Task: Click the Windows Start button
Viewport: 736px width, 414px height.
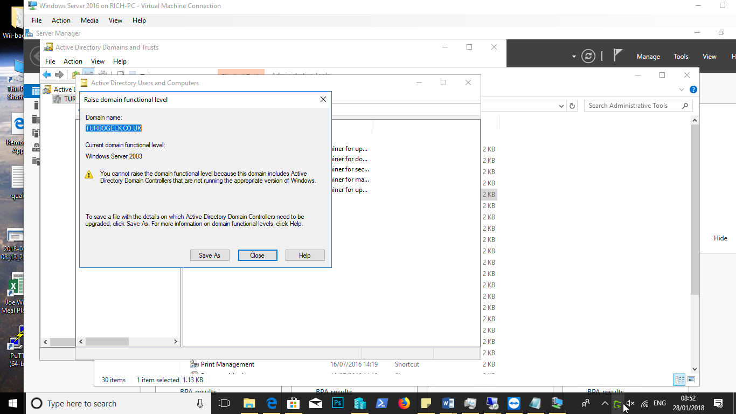Action: click(12, 403)
